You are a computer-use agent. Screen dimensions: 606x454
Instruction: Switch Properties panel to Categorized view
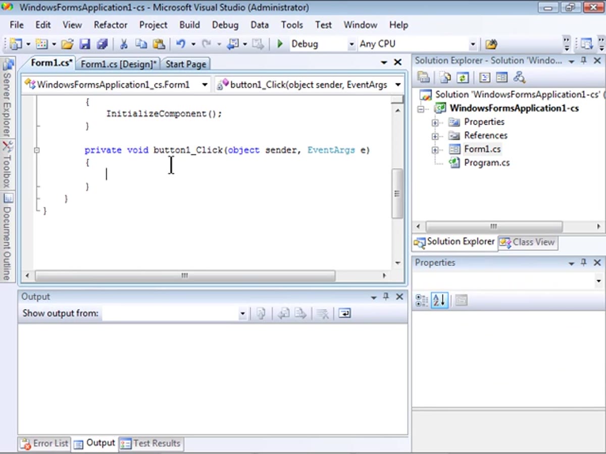[421, 301]
